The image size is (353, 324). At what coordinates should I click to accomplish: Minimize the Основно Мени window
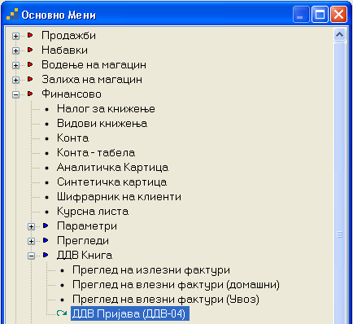(x=301, y=14)
